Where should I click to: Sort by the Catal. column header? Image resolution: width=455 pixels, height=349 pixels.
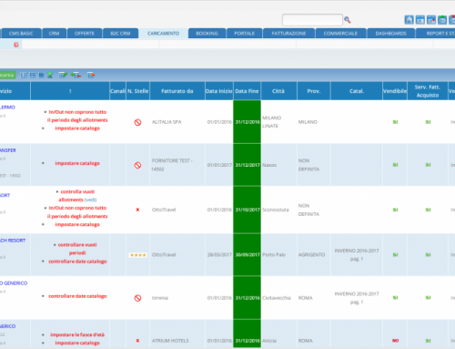click(x=357, y=91)
